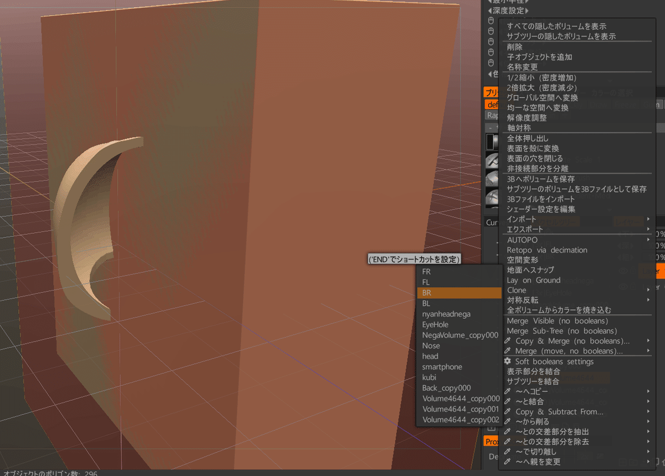Screen dimensions: 665x476
Task: Expand the AUTOPO submenu arrow
Action: pos(648,240)
